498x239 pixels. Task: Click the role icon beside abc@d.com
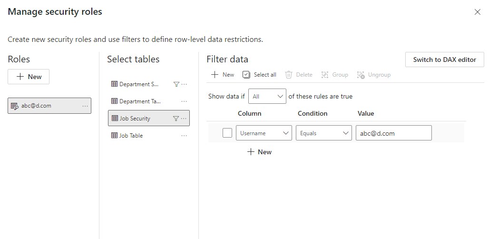[x=15, y=106]
